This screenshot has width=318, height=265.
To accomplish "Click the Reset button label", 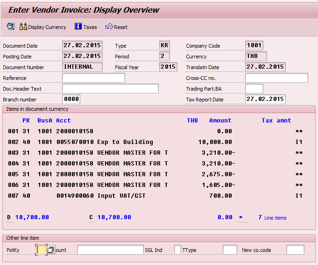I will click(x=120, y=27).
